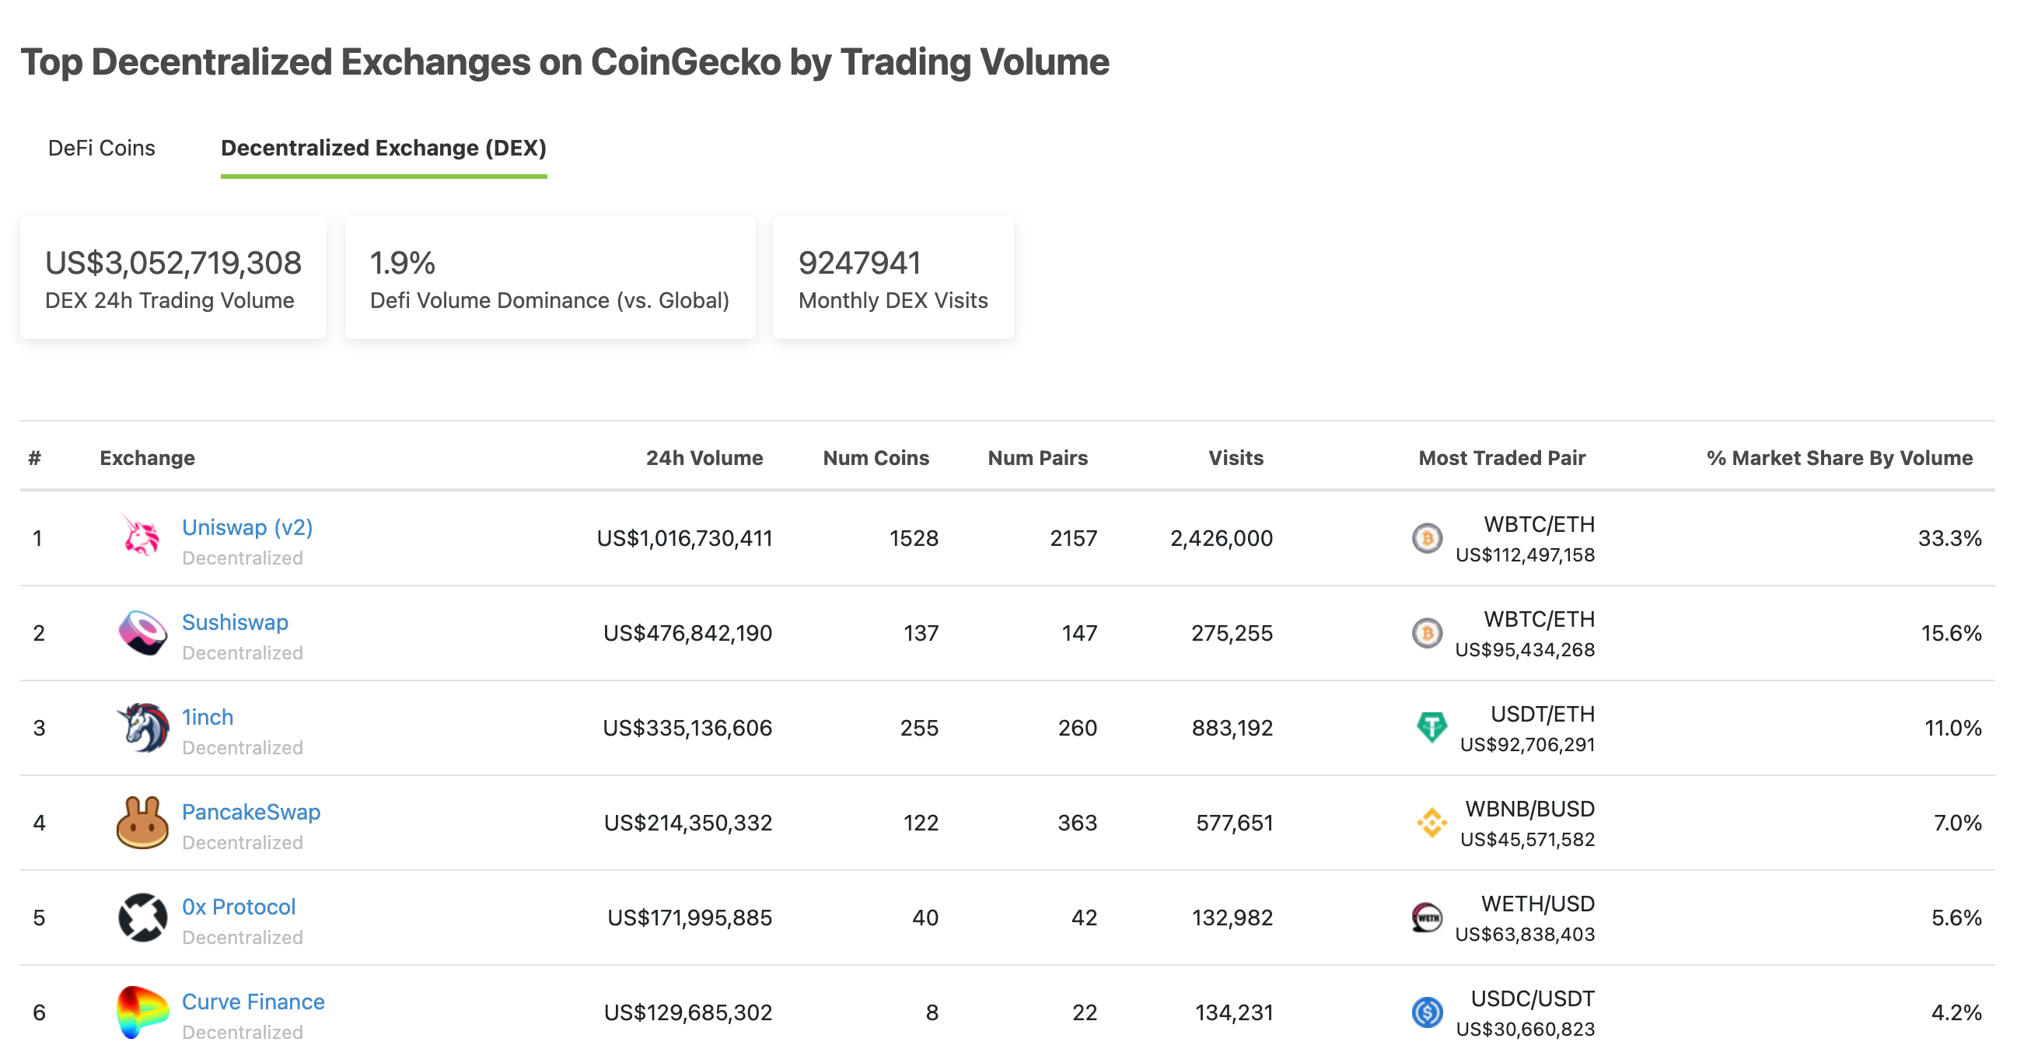Screen dimensions: 2017x1056
Task: Sort by the Num Pairs column header
Action: pyautogui.click(x=1037, y=457)
